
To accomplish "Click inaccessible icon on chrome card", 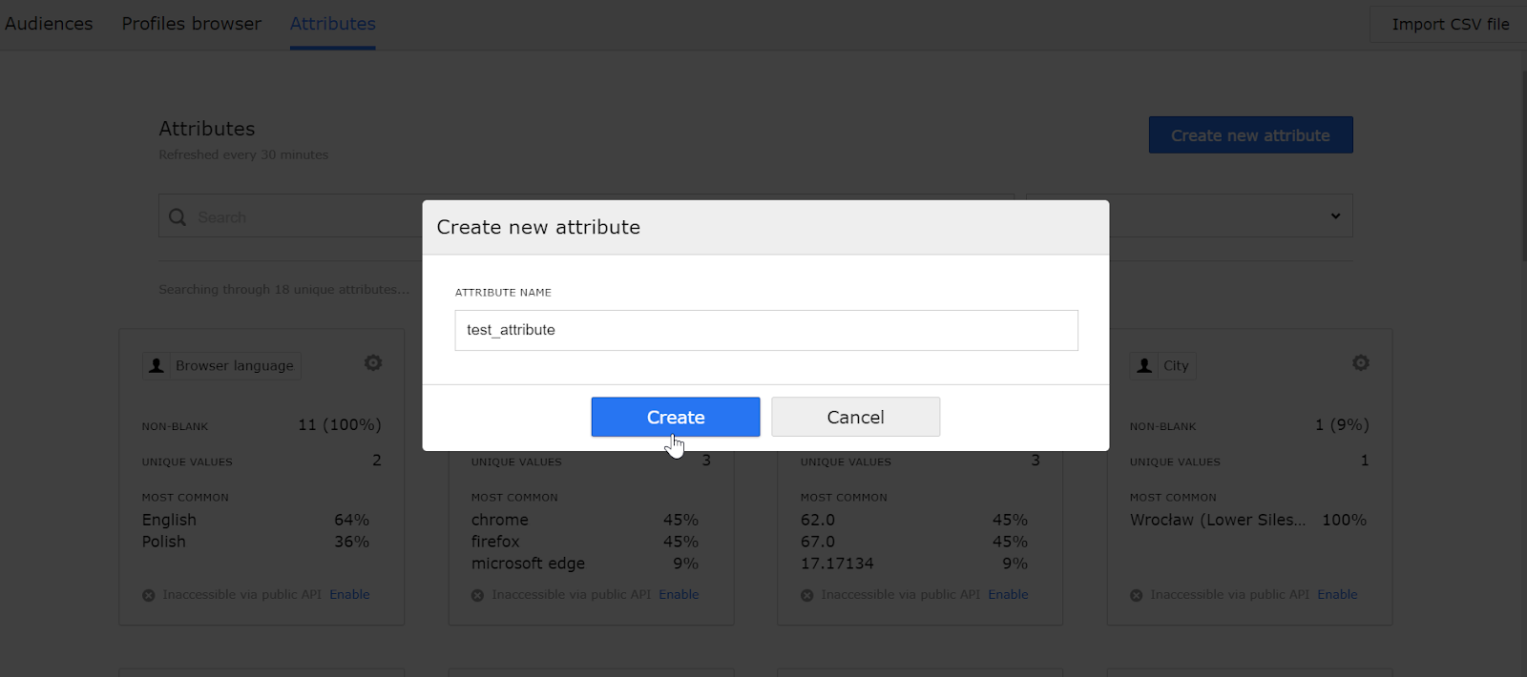I will coord(478,595).
